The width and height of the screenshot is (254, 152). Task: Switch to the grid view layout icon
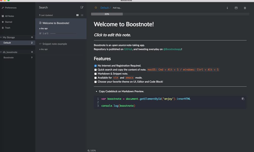(x=77, y=15)
